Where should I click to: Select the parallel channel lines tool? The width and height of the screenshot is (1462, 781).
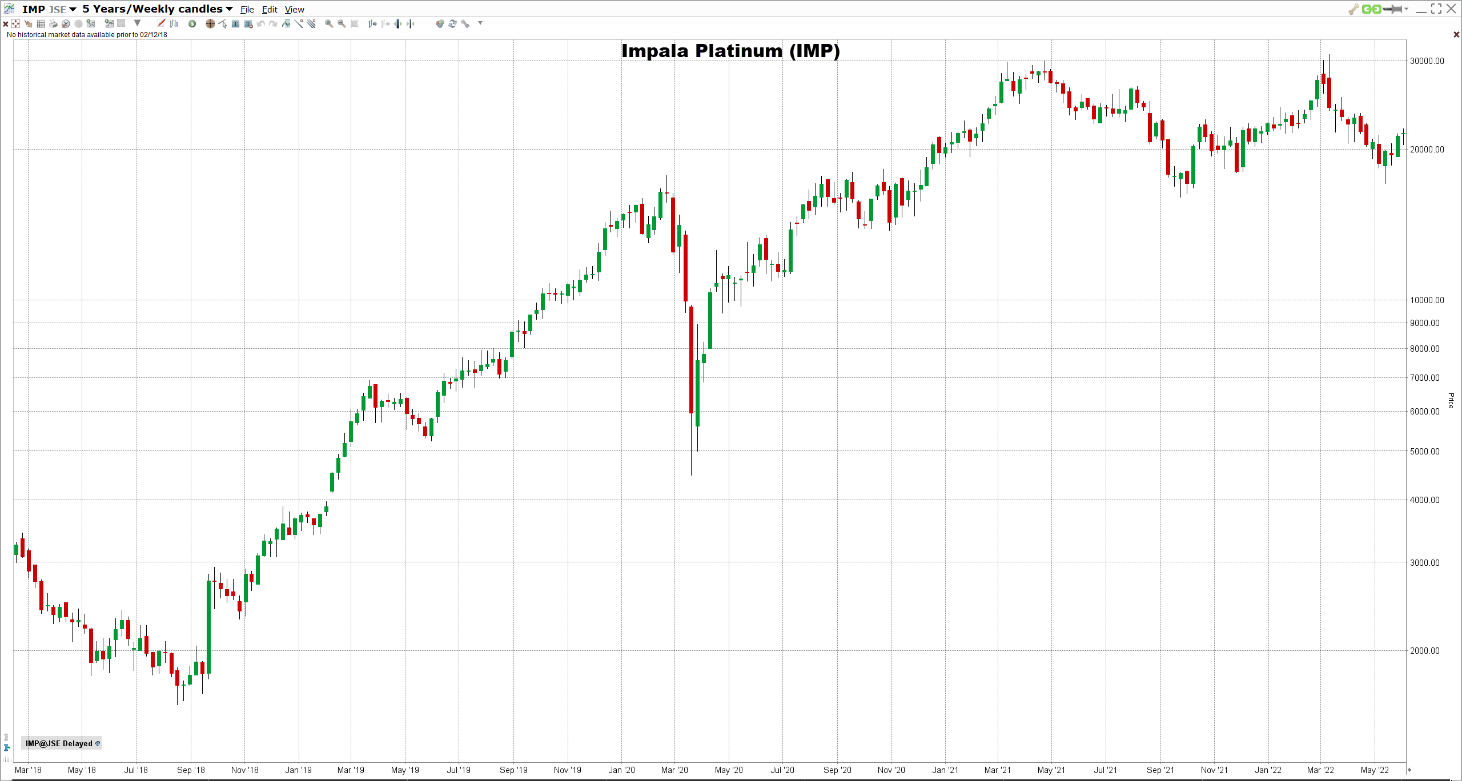[x=311, y=24]
